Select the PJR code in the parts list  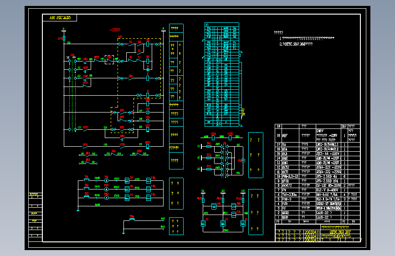[x=285, y=204]
